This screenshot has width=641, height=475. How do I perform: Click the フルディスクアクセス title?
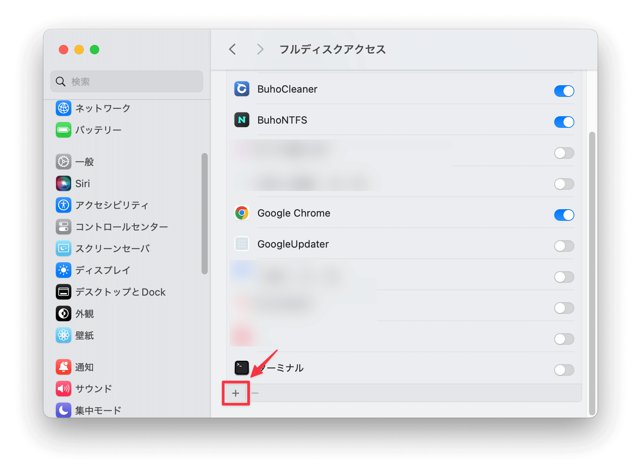pyautogui.click(x=333, y=49)
